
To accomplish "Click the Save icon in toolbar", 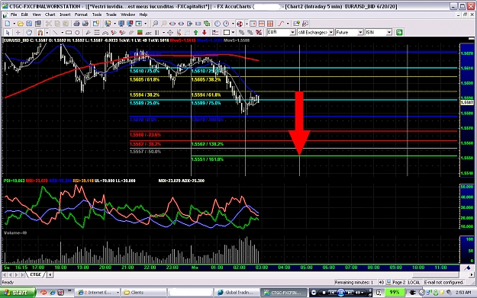I will [x=29, y=24].
